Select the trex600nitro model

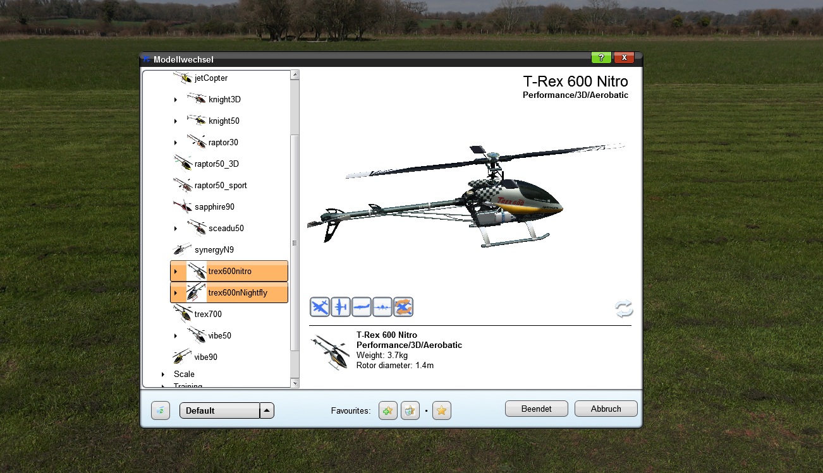click(x=229, y=271)
